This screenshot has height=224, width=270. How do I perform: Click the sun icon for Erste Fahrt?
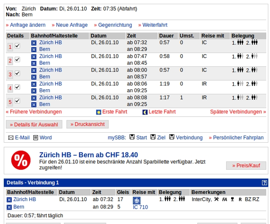(x=99, y=112)
